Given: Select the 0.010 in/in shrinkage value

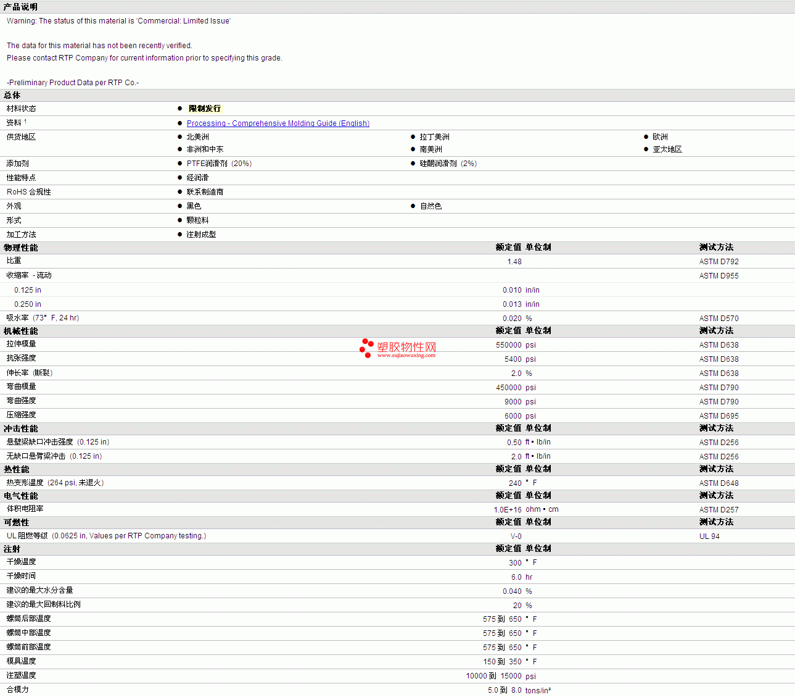Looking at the screenshot, I should click(x=521, y=290).
